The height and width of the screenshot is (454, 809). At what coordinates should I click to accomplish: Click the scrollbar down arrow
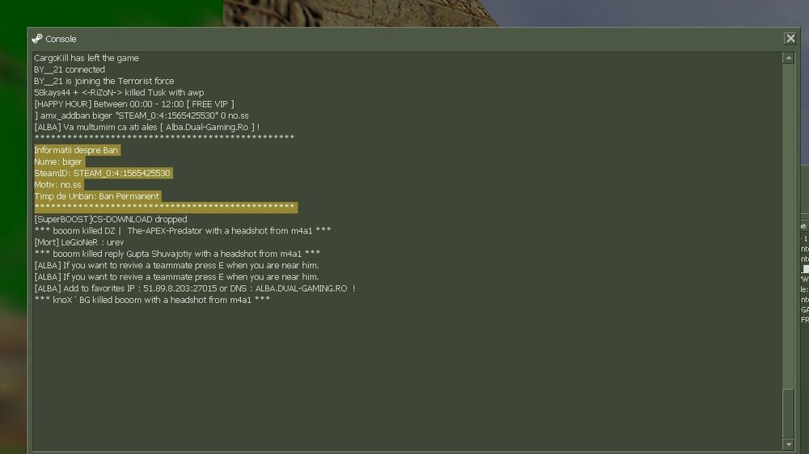pos(788,444)
